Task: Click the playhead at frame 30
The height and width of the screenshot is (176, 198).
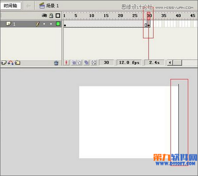Action: (148, 15)
